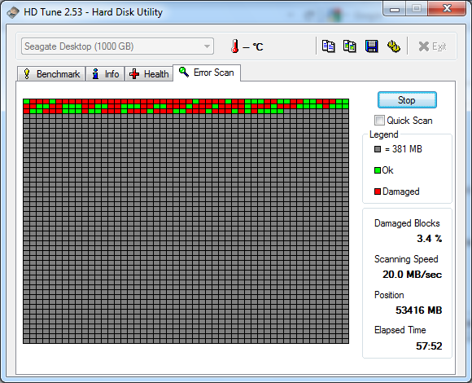Expand the Seagate Desktop drive dropdown arrow
472x383 pixels.
click(207, 46)
